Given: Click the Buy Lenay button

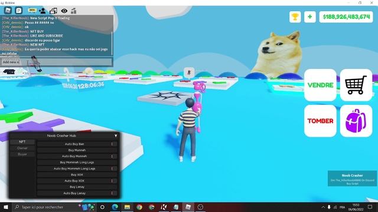Looking at the screenshot, I should pos(77,187).
